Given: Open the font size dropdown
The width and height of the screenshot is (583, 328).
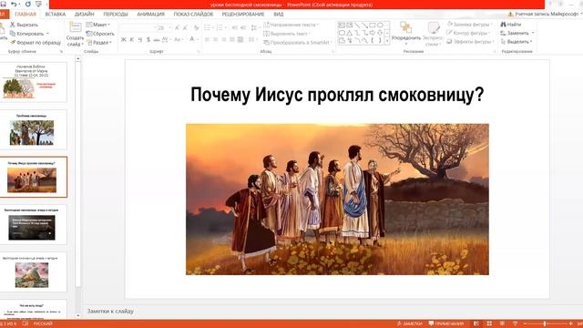Looking at the screenshot, I should coord(170,28).
